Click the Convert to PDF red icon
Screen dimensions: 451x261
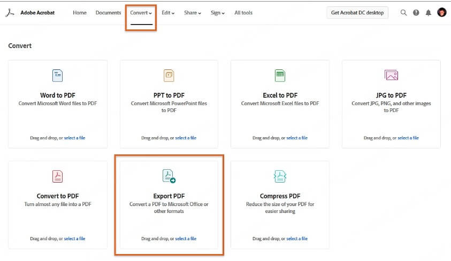(57, 176)
